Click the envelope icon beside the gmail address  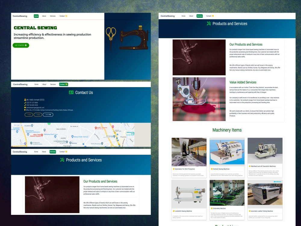[x=25, y=108]
